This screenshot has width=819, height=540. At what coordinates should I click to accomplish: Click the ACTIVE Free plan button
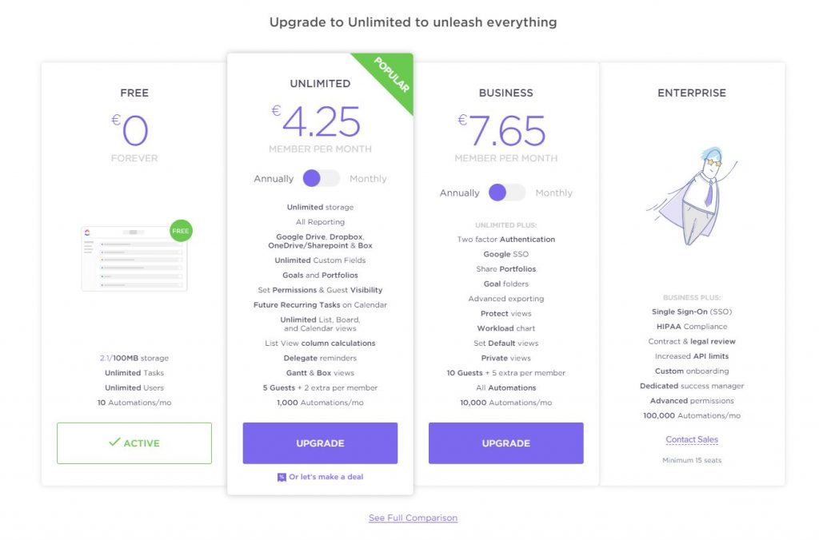pyautogui.click(x=134, y=443)
